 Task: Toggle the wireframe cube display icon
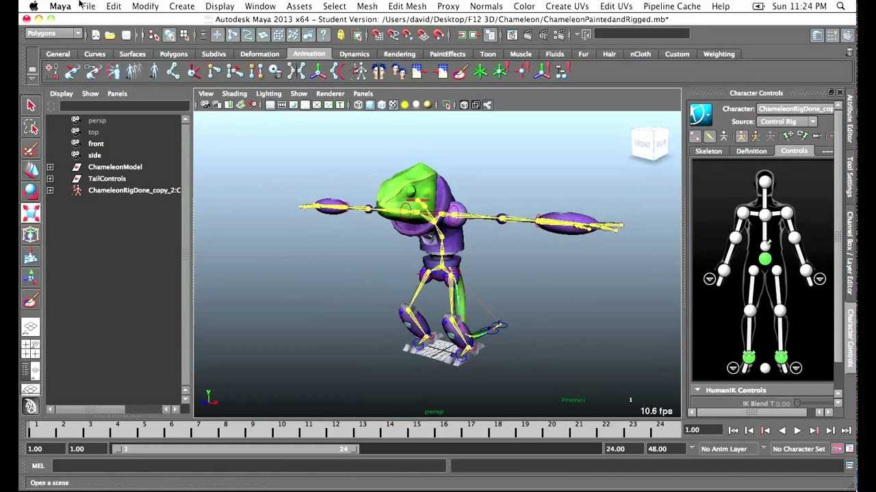coord(358,105)
